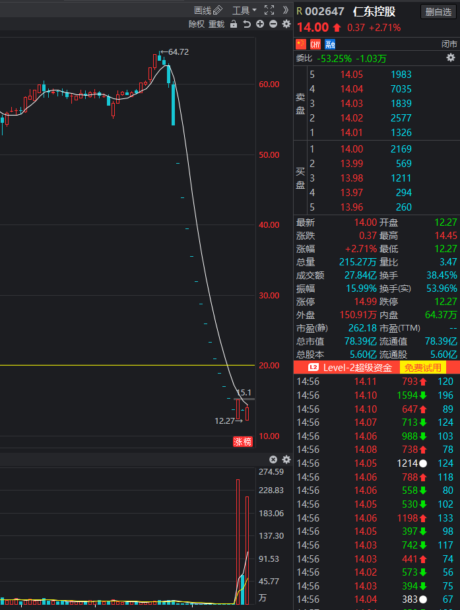Toggle the 除权 ex-rights option
This screenshot has height=610, width=460.
tap(197, 24)
